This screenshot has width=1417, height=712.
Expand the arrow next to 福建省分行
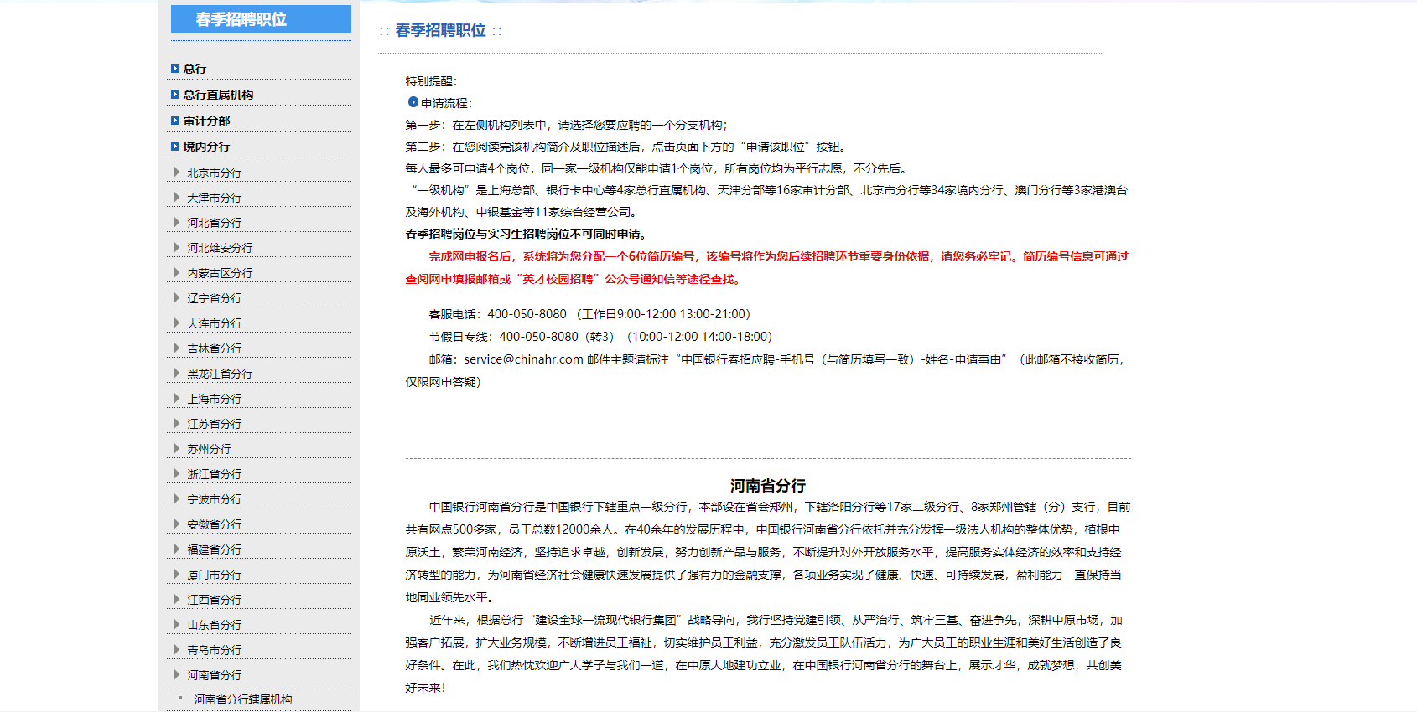tap(176, 549)
